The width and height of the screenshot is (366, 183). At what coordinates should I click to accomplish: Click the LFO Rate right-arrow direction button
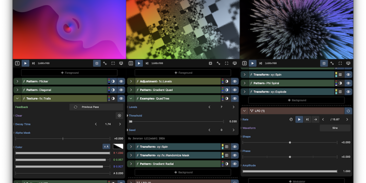pos(315,119)
